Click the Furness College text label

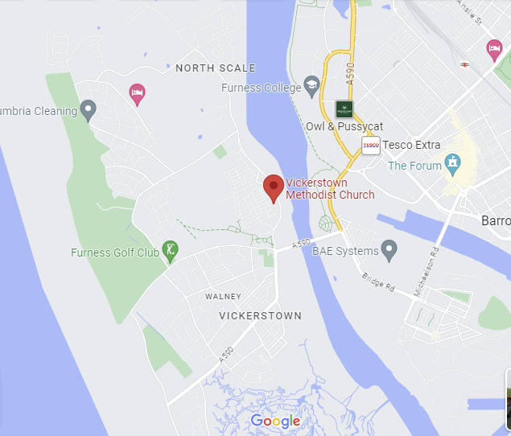261,88
